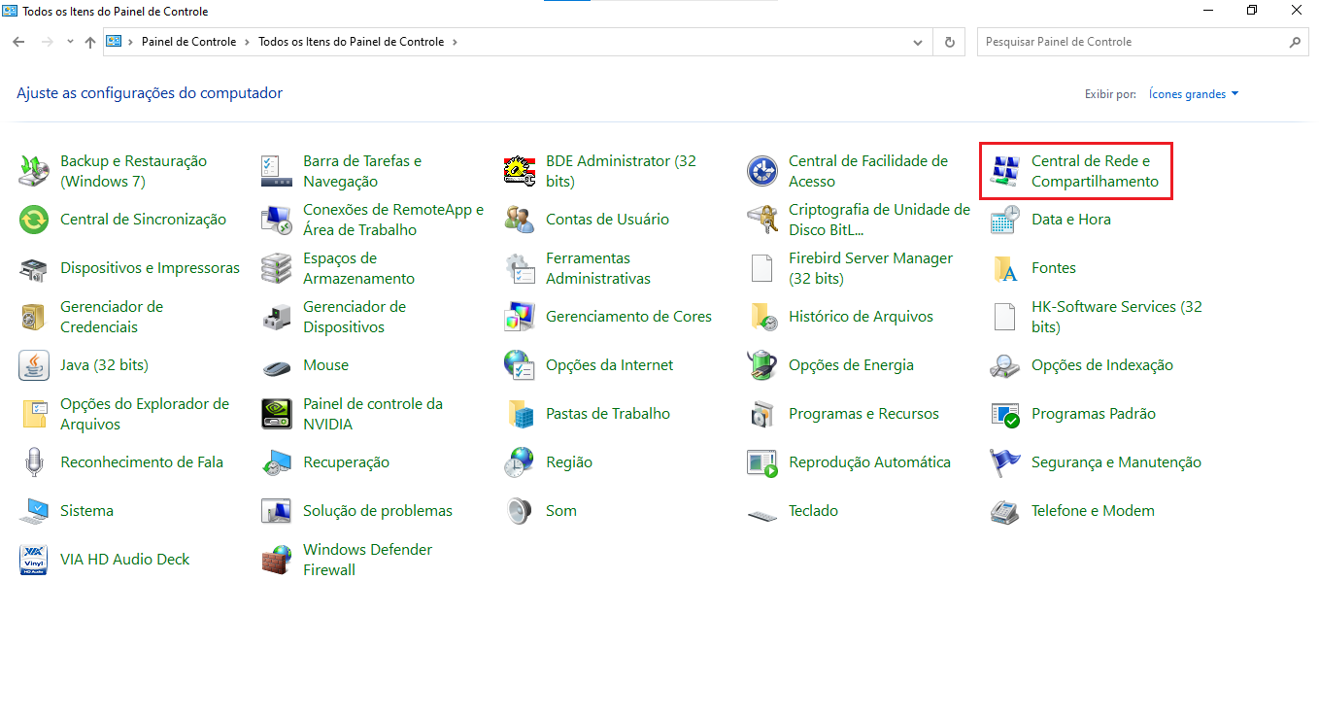This screenshot has width=1319, height=717.
Task: Open the Ícones grandes view dropdown
Action: point(1194,94)
